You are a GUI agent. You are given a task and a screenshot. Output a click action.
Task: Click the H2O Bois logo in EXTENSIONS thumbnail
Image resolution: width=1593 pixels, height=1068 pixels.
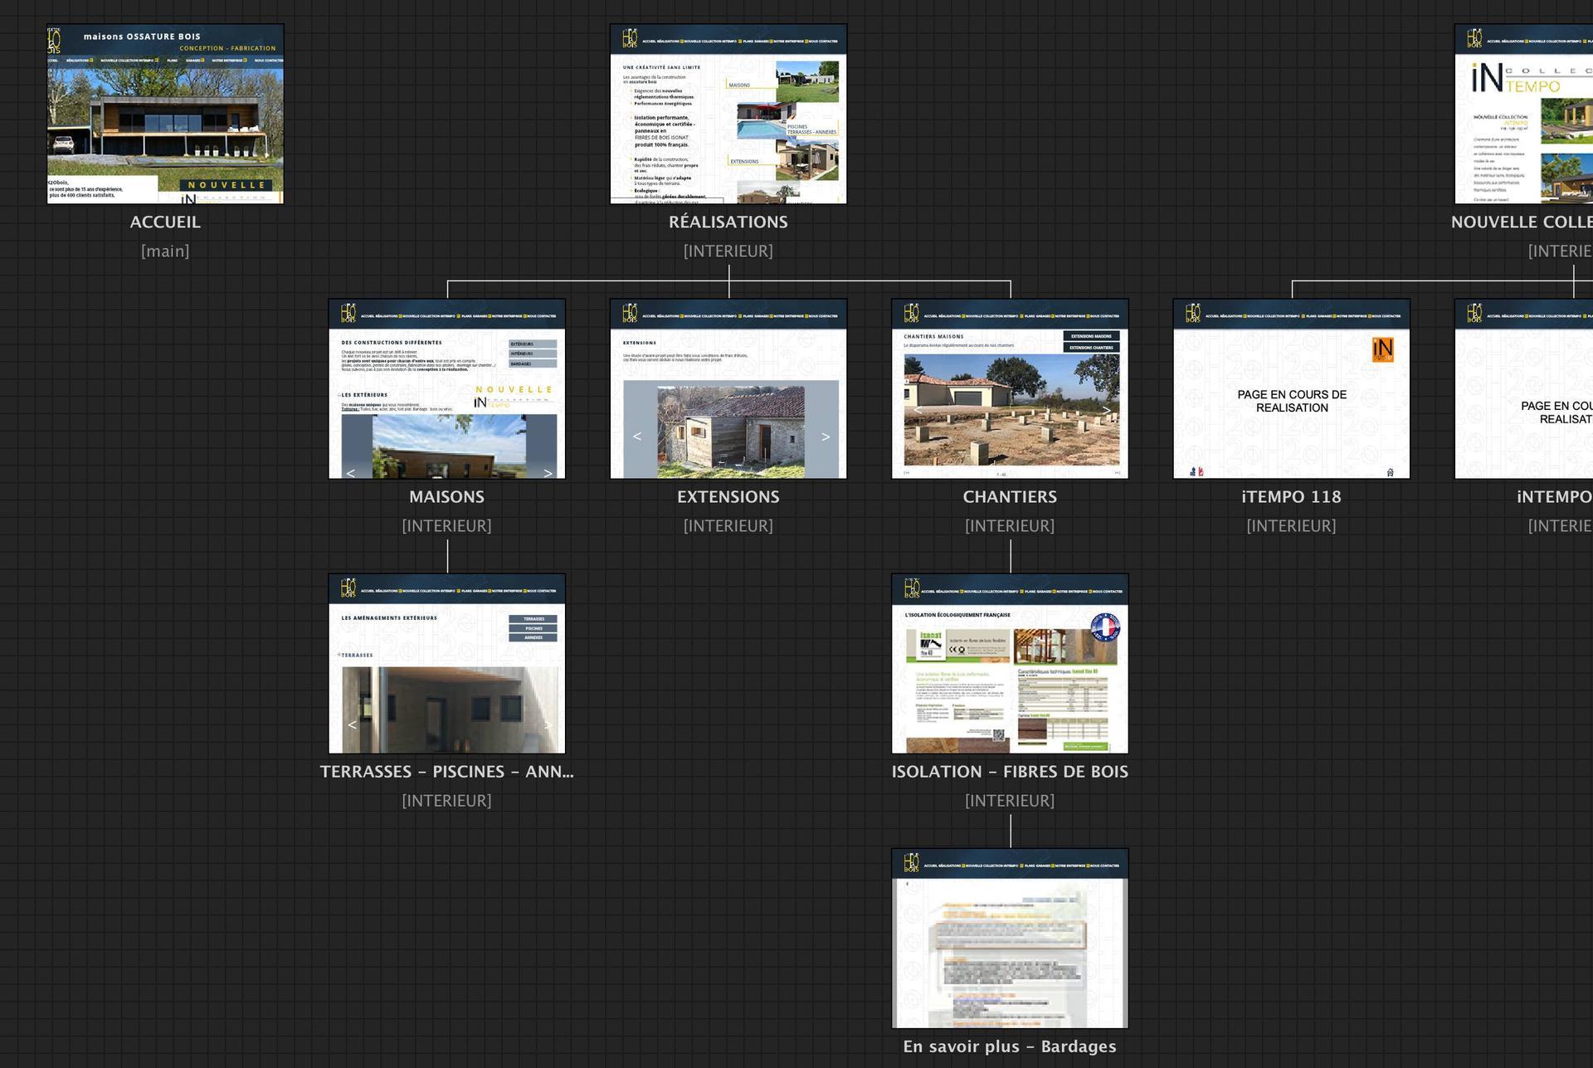point(630,312)
